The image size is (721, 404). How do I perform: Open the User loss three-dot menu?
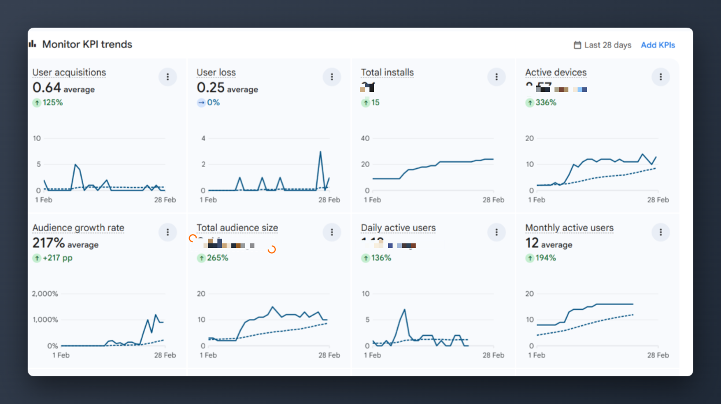point(332,77)
